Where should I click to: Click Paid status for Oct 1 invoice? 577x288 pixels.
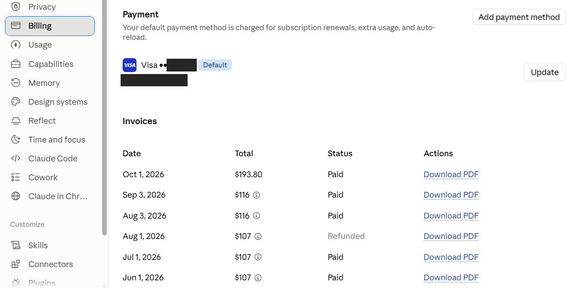coord(335,174)
